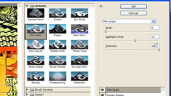
Task: Pick the Rough Pastels filter thumbnail
Action: point(58,61)
